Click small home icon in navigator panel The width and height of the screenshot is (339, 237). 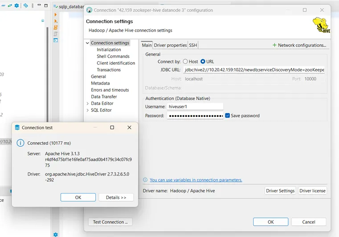(43, 20)
